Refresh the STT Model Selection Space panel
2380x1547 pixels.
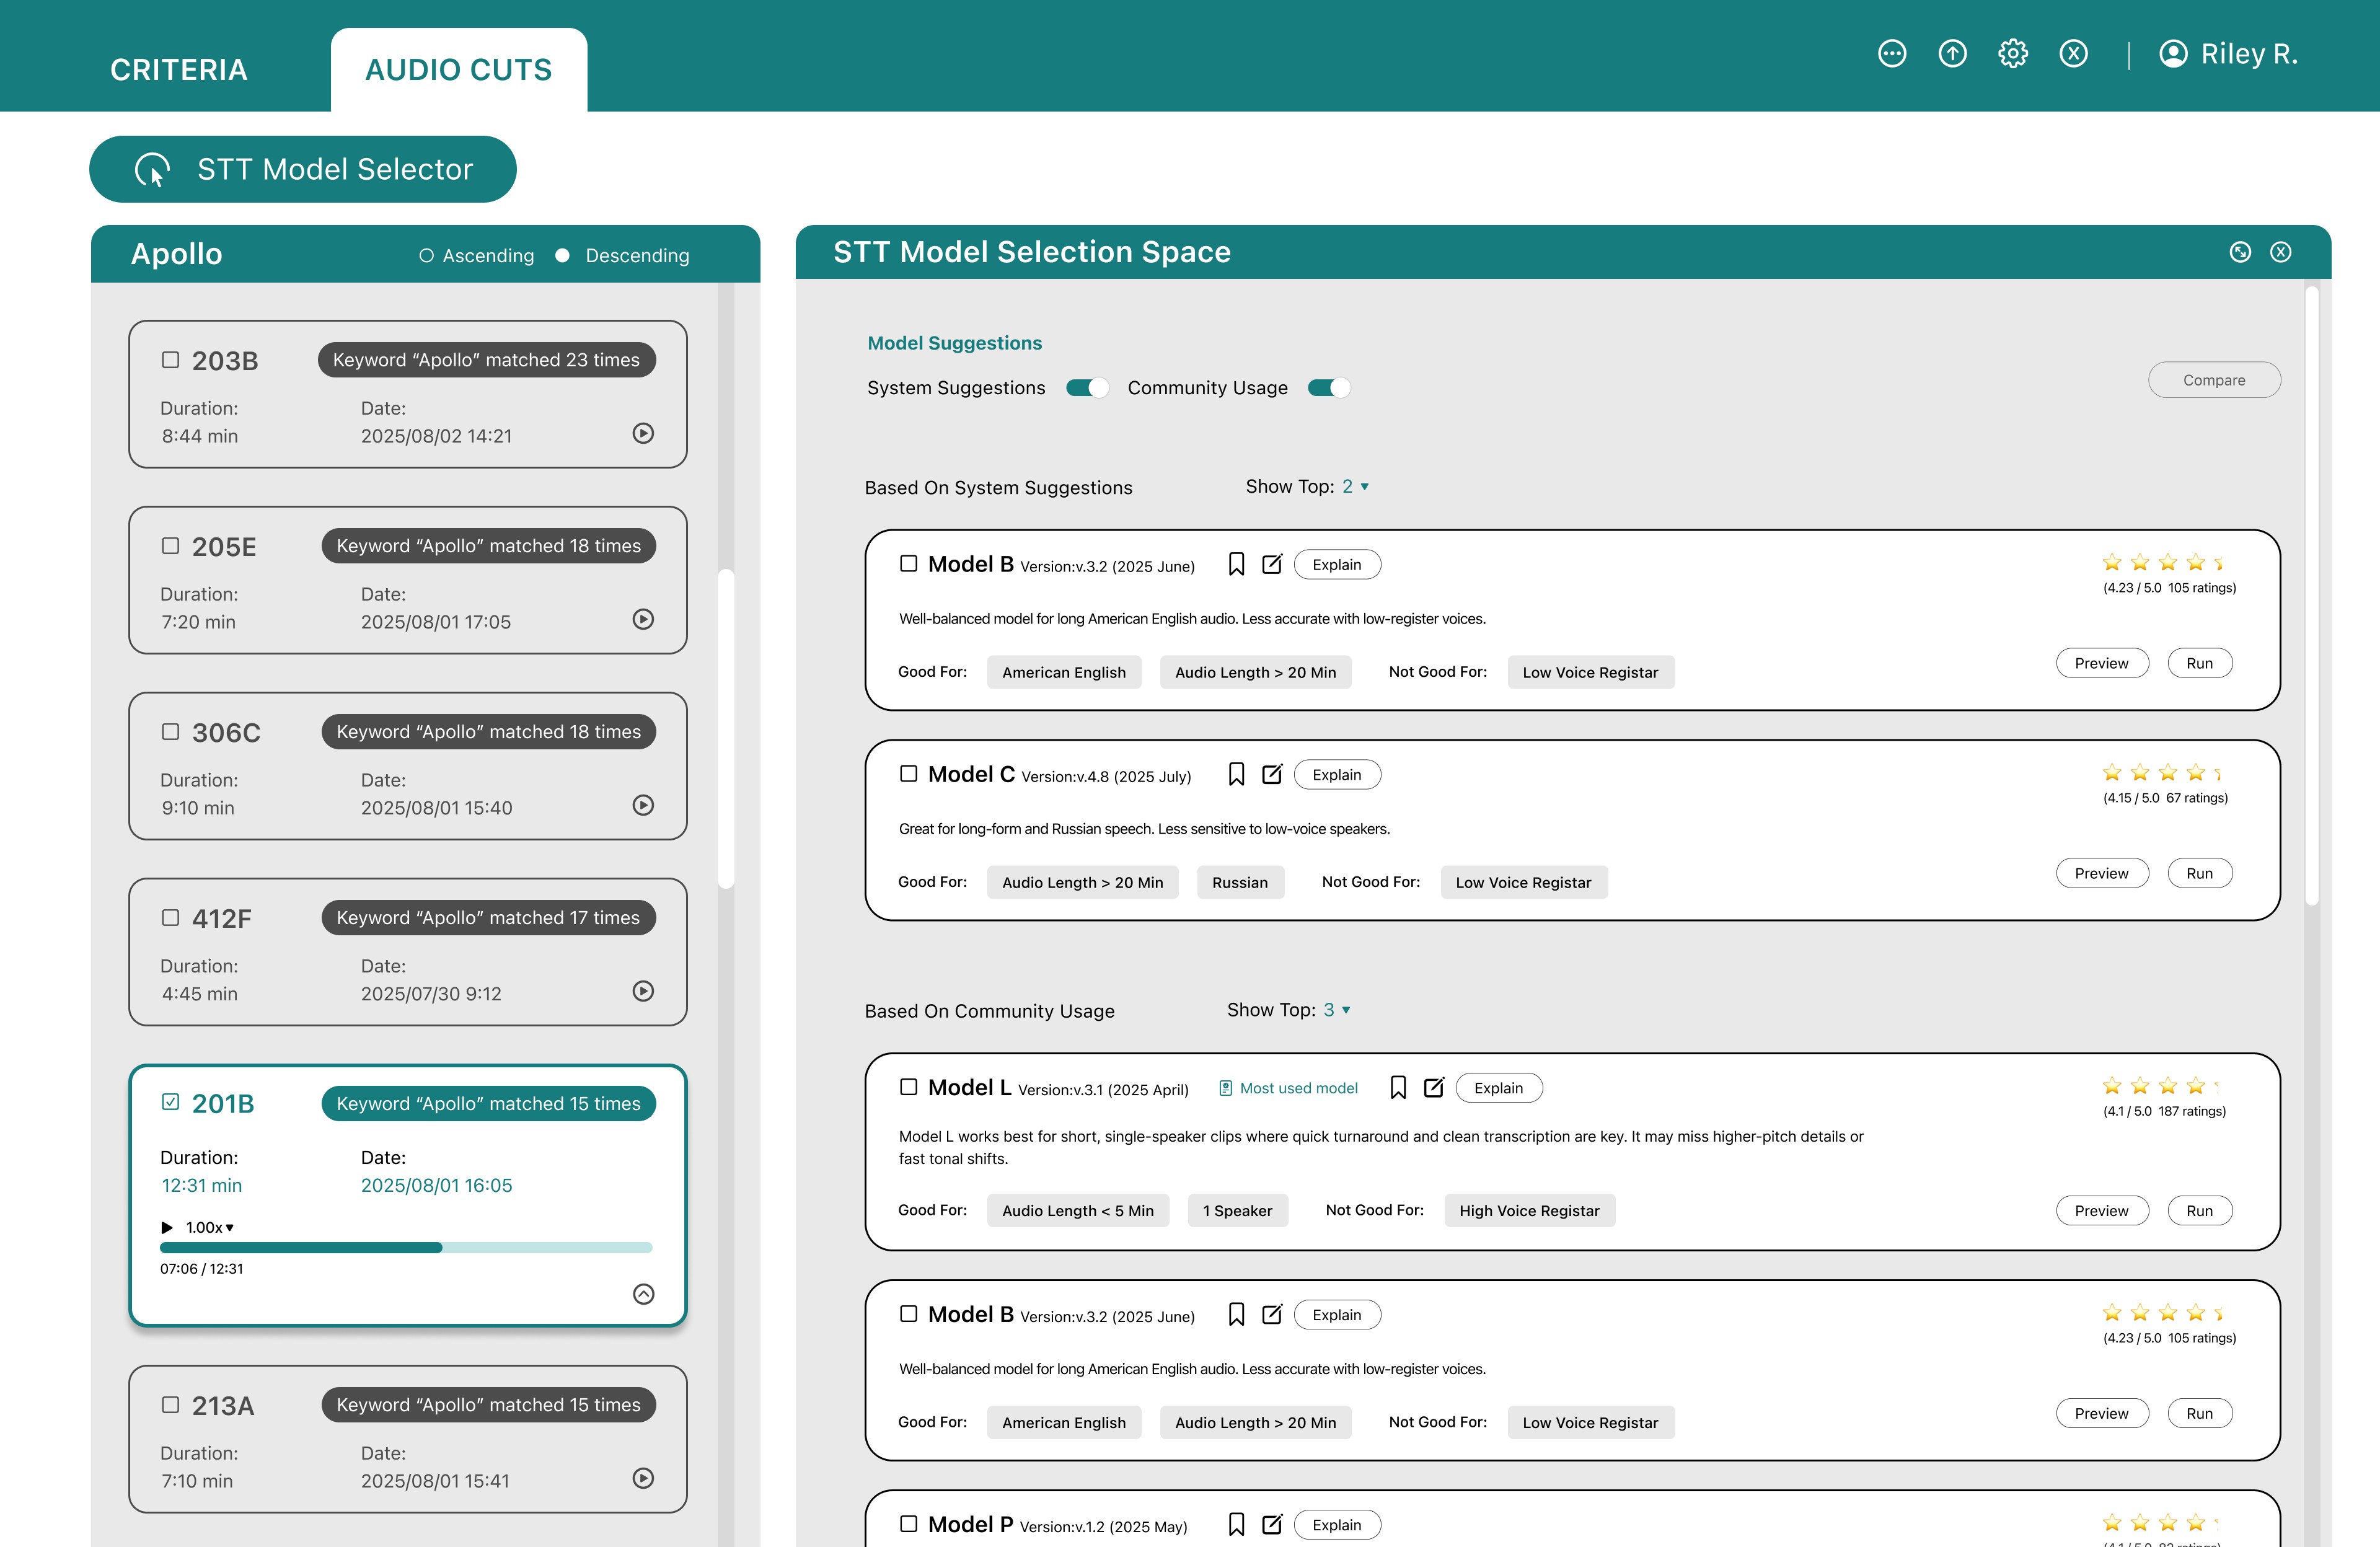pyautogui.click(x=2240, y=252)
